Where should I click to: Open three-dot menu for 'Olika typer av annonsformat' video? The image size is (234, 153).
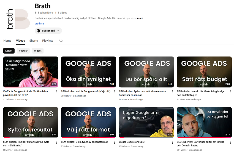pyautogui.click(x=115, y=142)
